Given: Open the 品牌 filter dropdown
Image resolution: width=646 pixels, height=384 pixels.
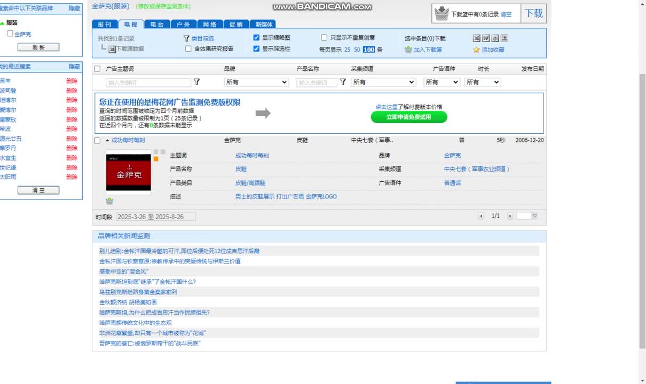Looking at the screenshot, I should click(256, 82).
